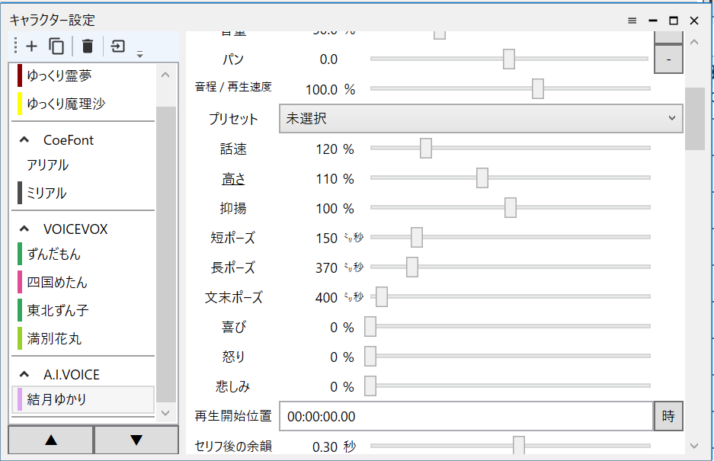Open the toolbar overflow arrow
Viewport: 714px width, 461px height.
(x=139, y=53)
